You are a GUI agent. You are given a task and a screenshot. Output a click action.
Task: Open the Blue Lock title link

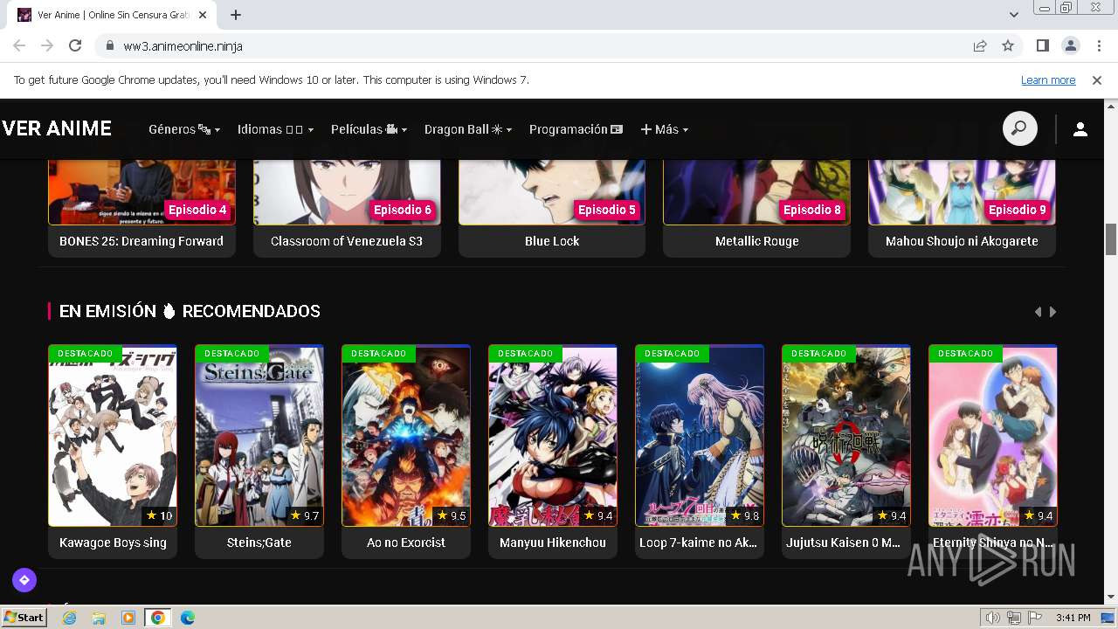pyautogui.click(x=552, y=241)
